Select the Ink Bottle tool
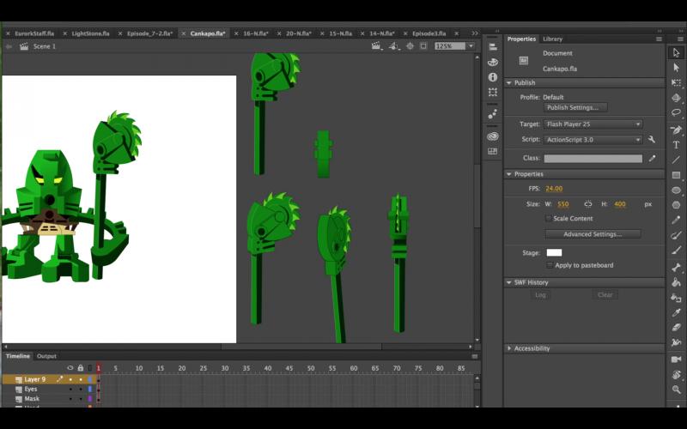 point(676,298)
